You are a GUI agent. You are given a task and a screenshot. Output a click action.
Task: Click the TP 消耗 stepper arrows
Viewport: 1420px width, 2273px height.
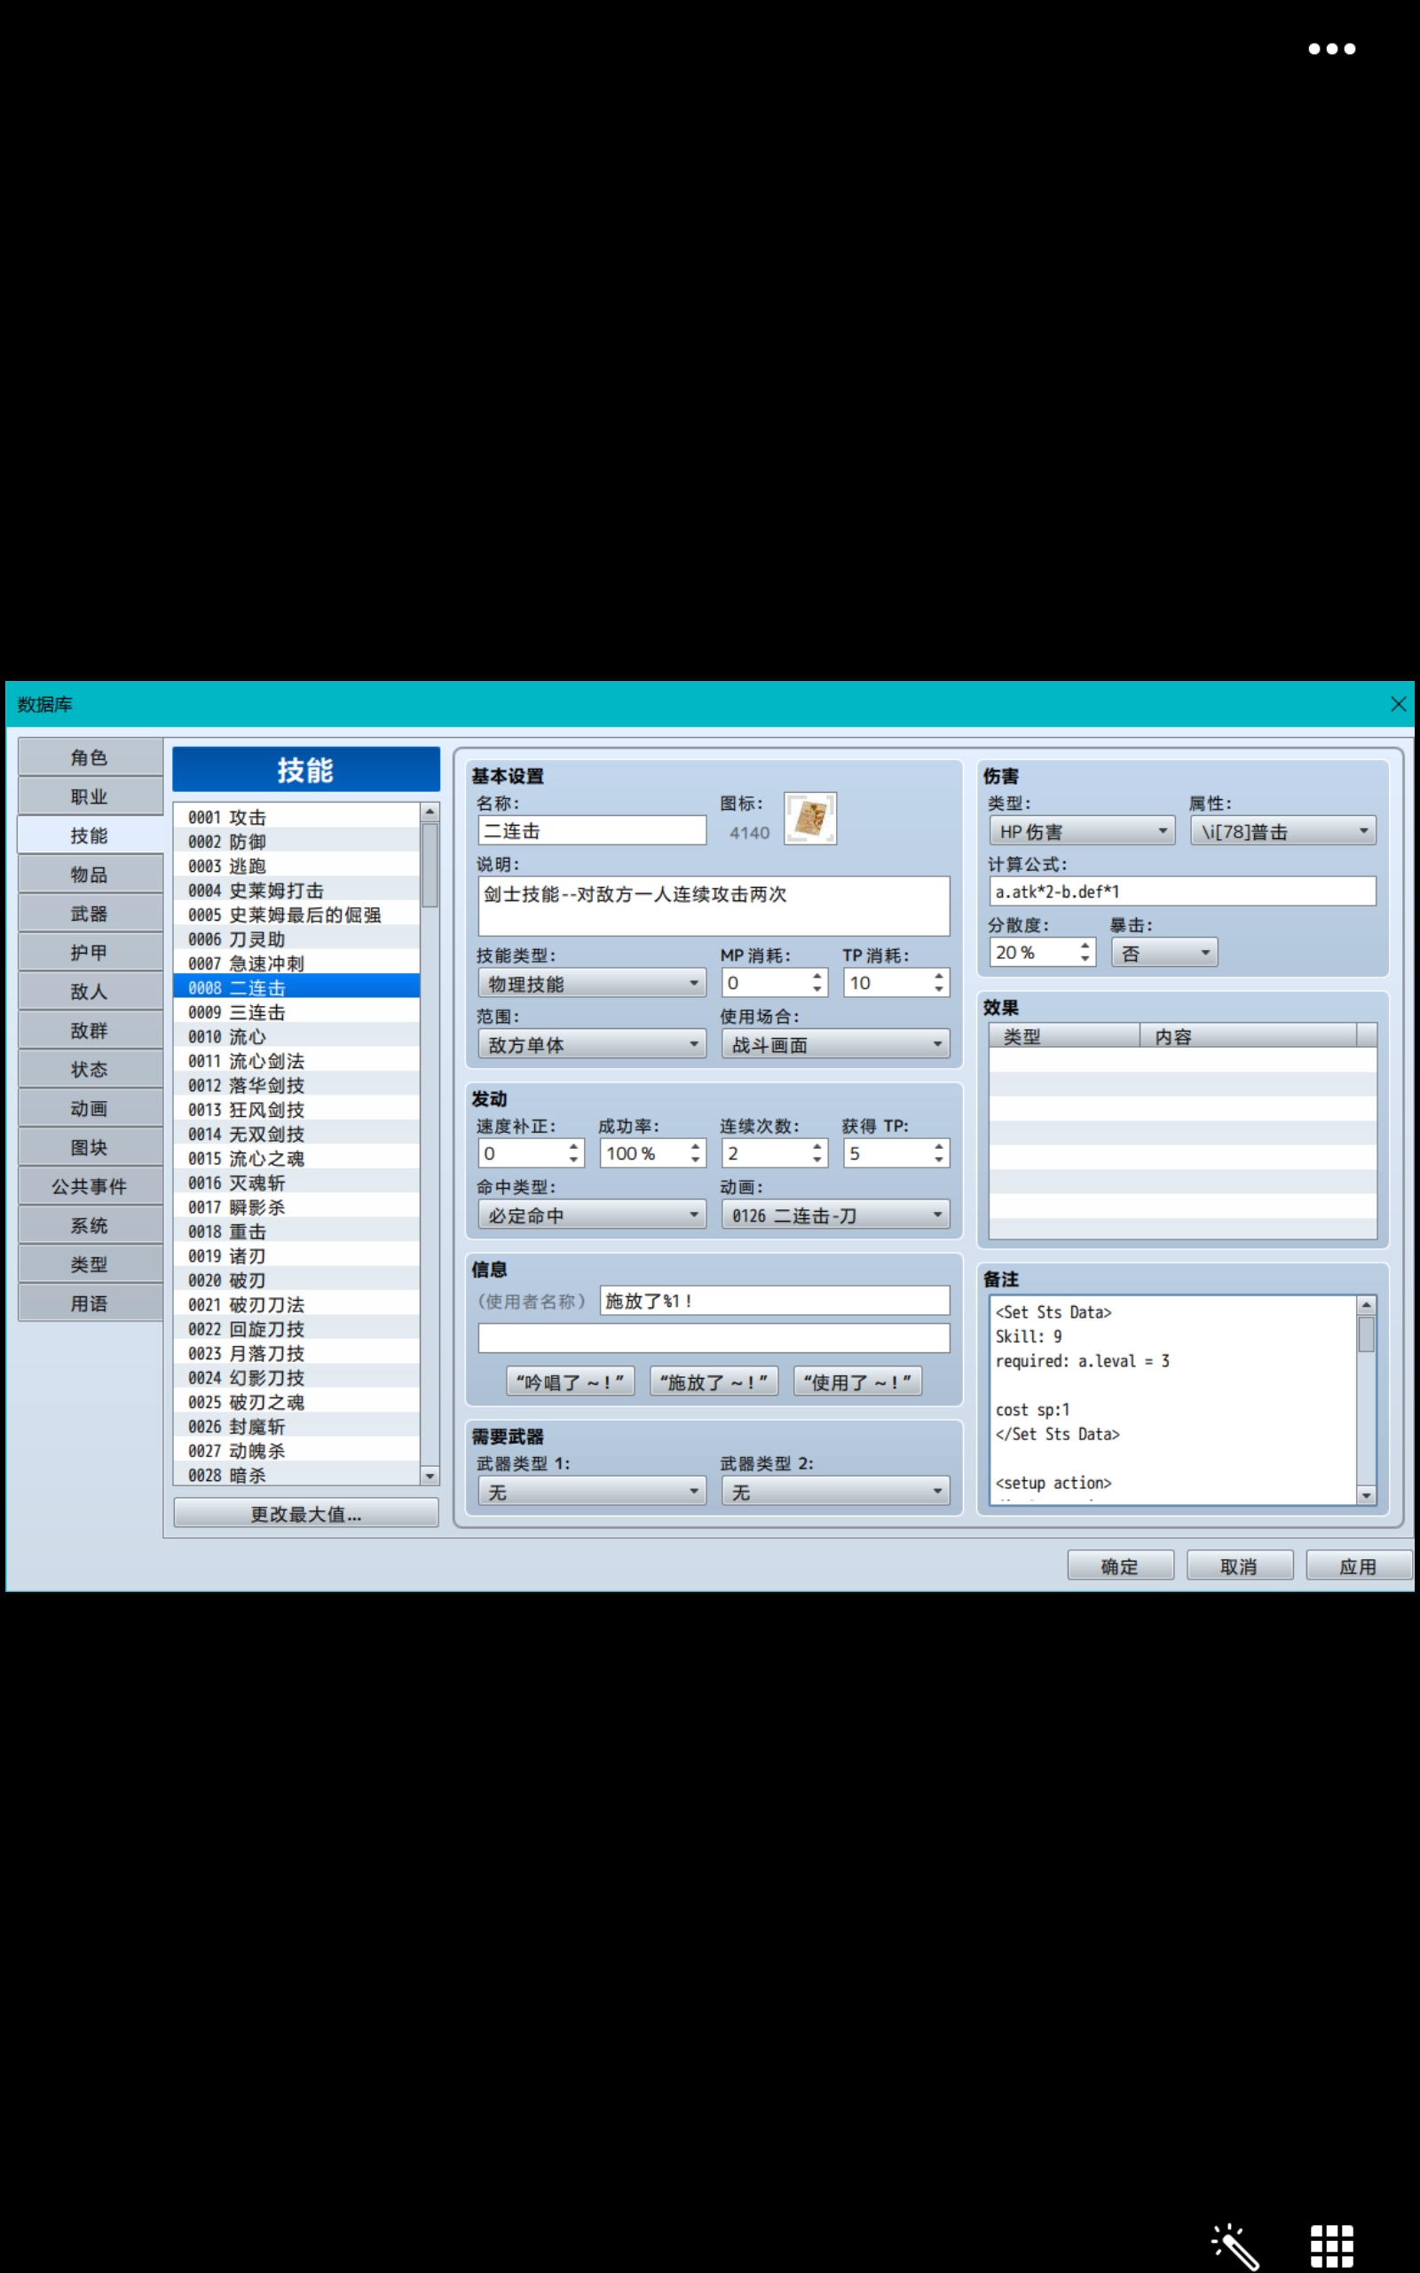tap(938, 983)
